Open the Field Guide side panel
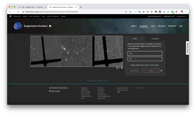This screenshot has width=196, height=115. click(x=187, y=48)
